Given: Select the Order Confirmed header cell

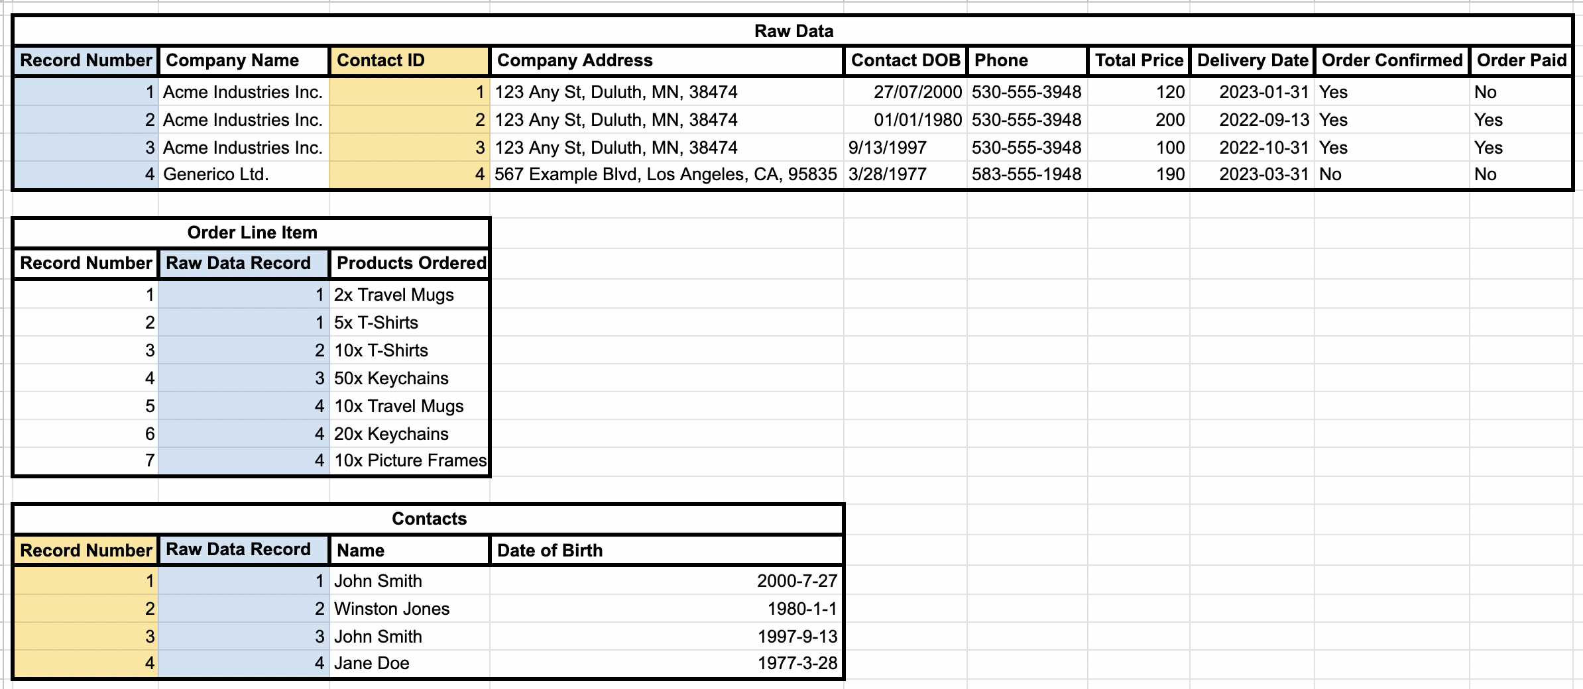Looking at the screenshot, I should pyautogui.click(x=1392, y=60).
